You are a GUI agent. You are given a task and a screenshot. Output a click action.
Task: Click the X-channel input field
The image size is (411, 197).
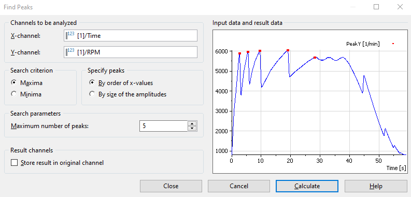click(131, 35)
